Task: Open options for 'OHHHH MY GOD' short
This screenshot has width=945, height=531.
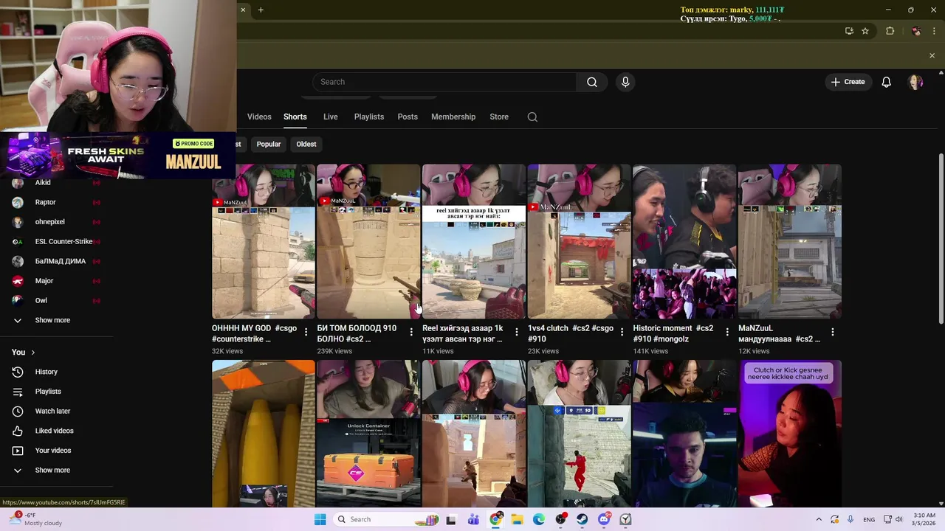Action: 306,332
